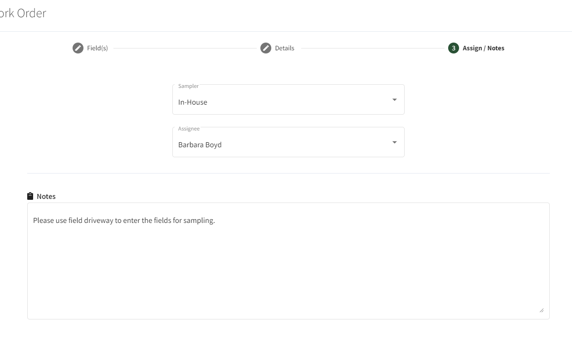The height and width of the screenshot is (343, 572).
Task: Click connector line between Field(s) and Details
Action: tap(185, 48)
